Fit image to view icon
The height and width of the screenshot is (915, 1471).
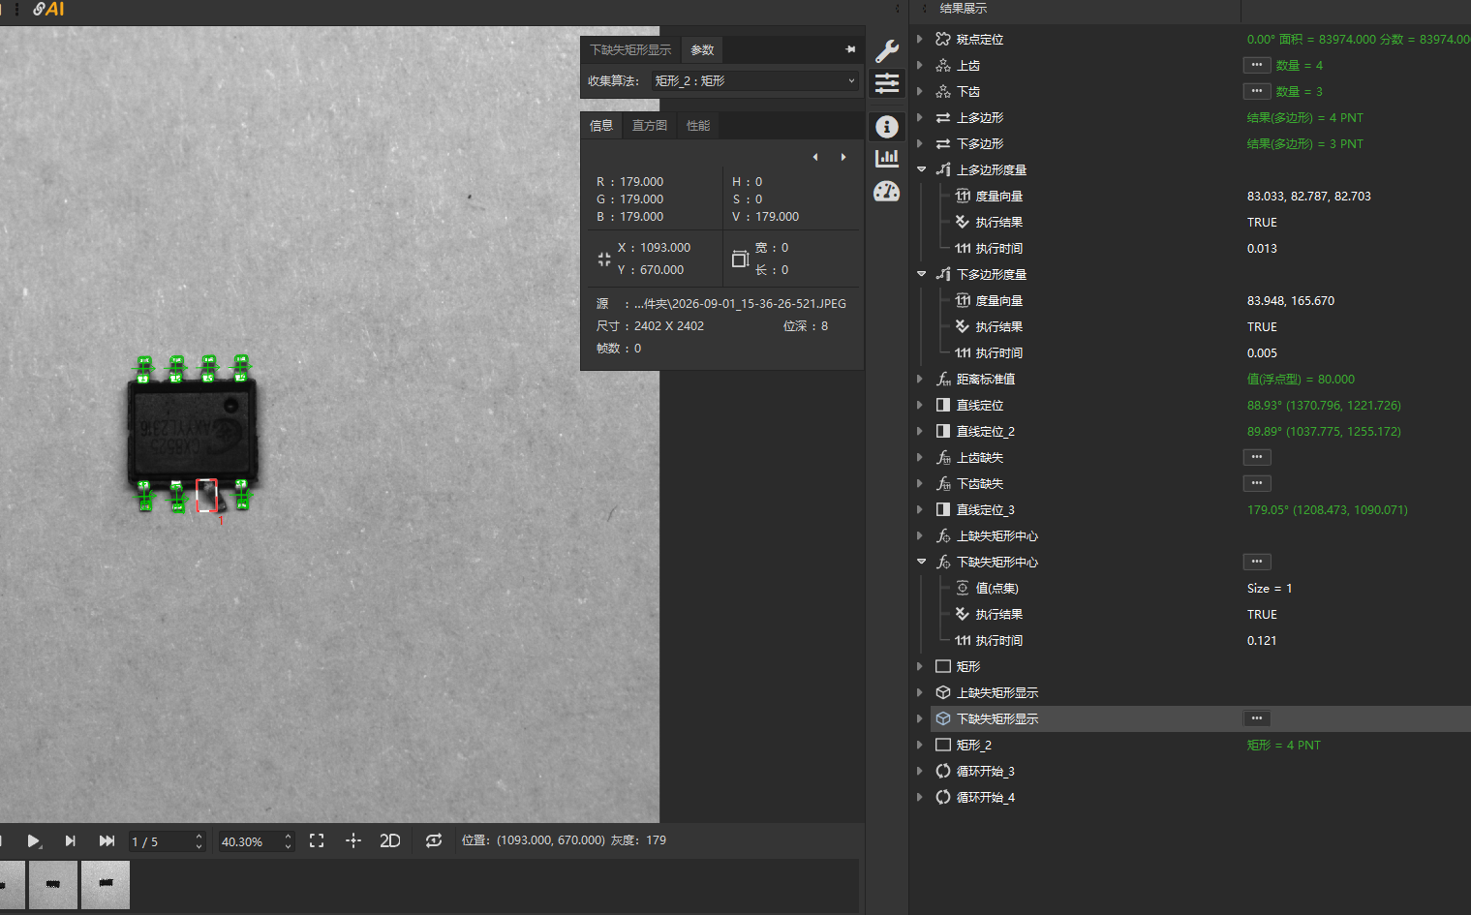point(317,840)
